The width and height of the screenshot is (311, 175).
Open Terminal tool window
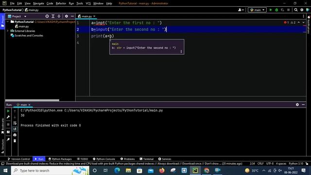click(147, 159)
